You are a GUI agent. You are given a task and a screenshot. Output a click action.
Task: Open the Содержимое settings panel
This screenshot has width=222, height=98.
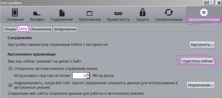click(62, 15)
